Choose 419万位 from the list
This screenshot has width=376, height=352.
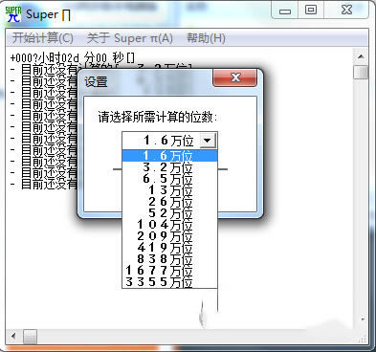click(169, 248)
